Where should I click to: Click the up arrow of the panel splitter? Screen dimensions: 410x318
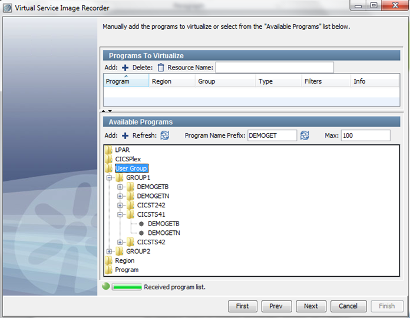click(x=104, y=111)
